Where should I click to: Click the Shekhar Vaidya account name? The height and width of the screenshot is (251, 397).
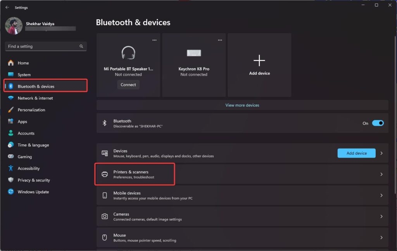40,24
